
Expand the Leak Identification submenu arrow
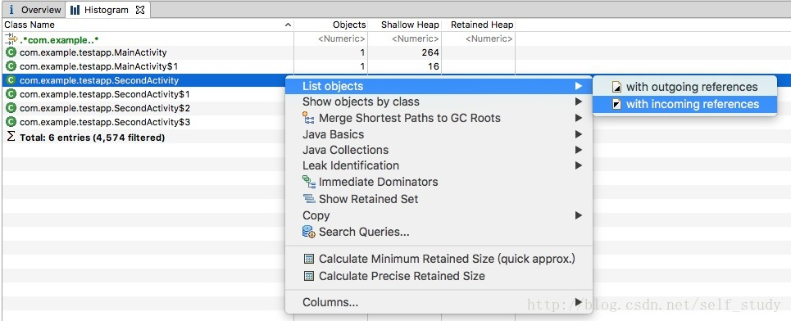pos(578,165)
